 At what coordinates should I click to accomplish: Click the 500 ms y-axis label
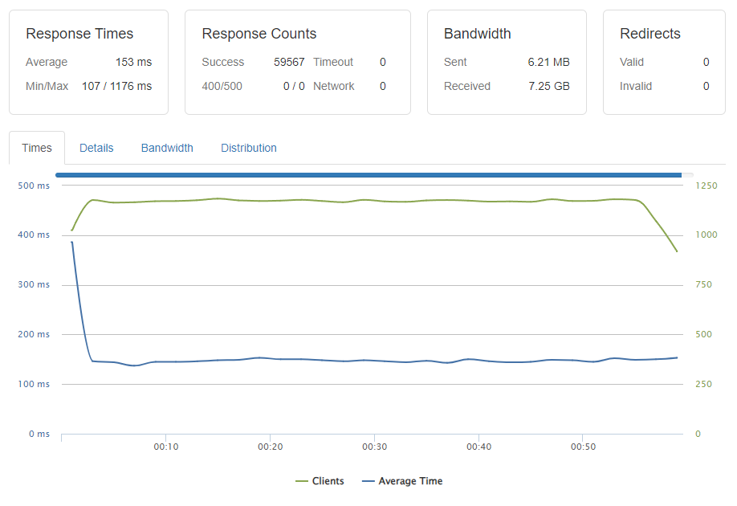(x=34, y=186)
